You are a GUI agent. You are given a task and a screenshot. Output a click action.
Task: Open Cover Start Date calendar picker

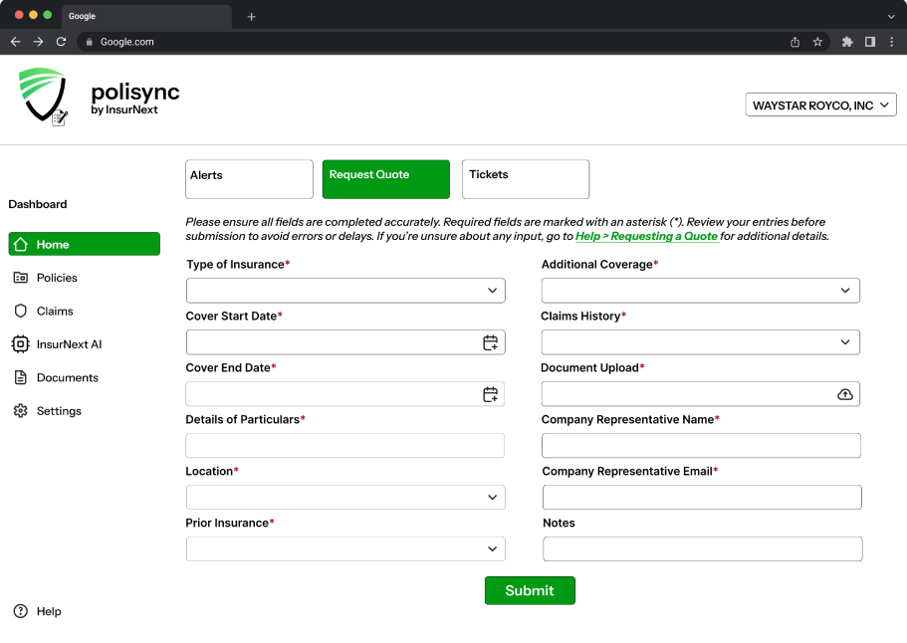490,342
